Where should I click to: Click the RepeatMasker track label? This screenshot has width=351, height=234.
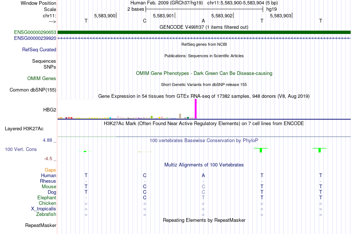[x=41, y=225]
